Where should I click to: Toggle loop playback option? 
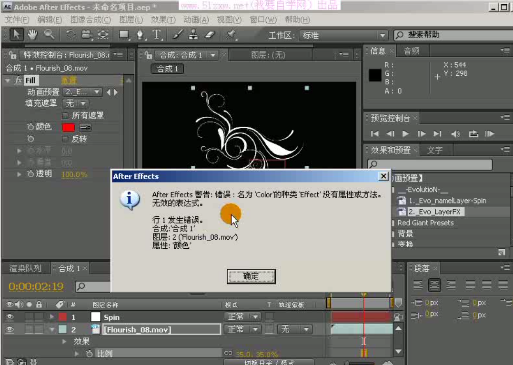(473, 133)
